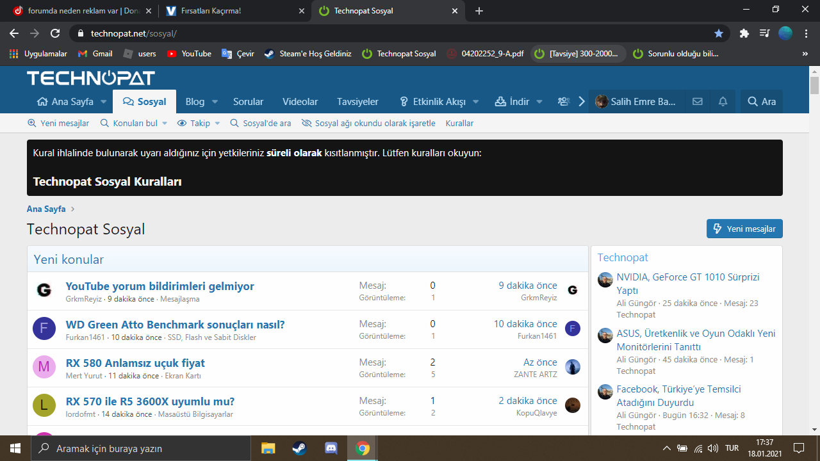Expand the bookmarks bar overflow chevron
Image resolution: width=820 pixels, height=461 pixels.
coord(805,54)
